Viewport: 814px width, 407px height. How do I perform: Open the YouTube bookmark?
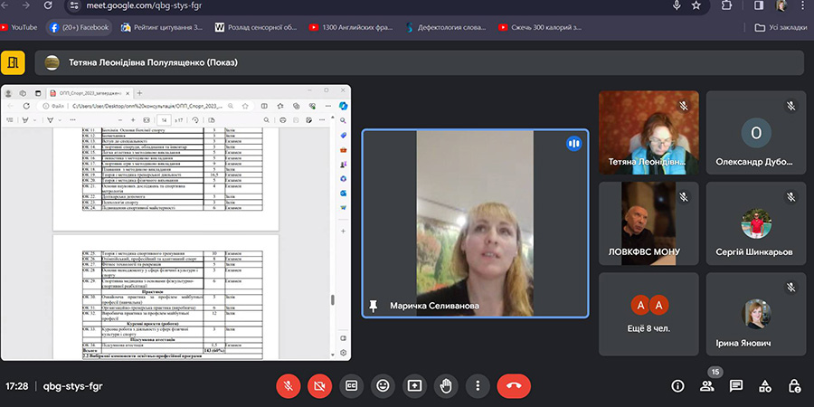click(x=19, y=27)
